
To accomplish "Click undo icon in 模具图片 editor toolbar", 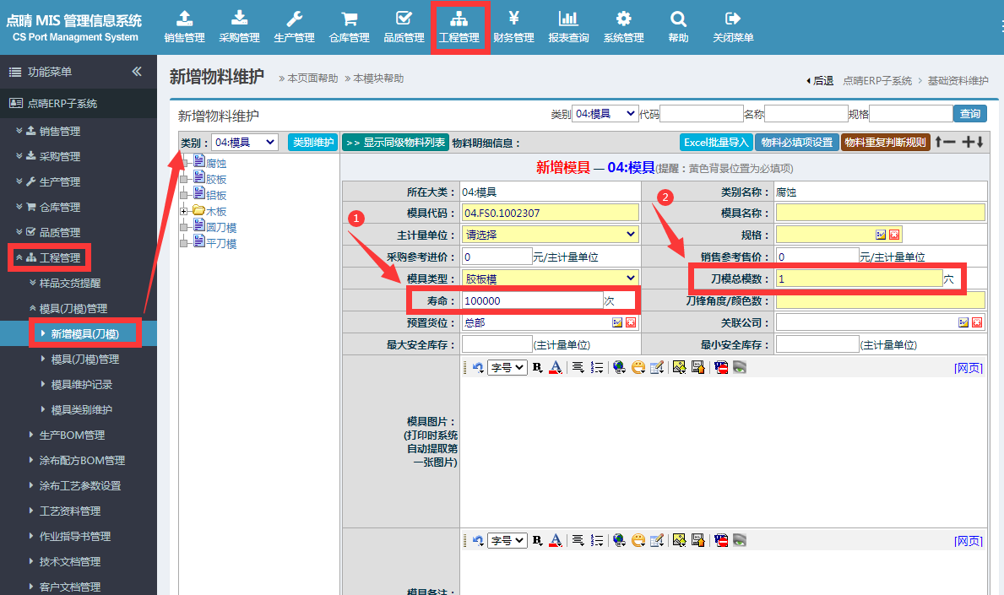I will [479, 367].
